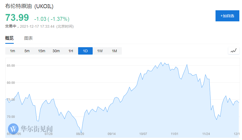Choose the 1M monthly interval
The image size is (242, 140).
pyautogui.click(x=114, y=51)
